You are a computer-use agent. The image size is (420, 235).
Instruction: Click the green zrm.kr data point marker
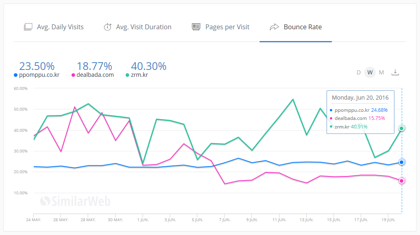pyautogui.click(x=402, y=128)
